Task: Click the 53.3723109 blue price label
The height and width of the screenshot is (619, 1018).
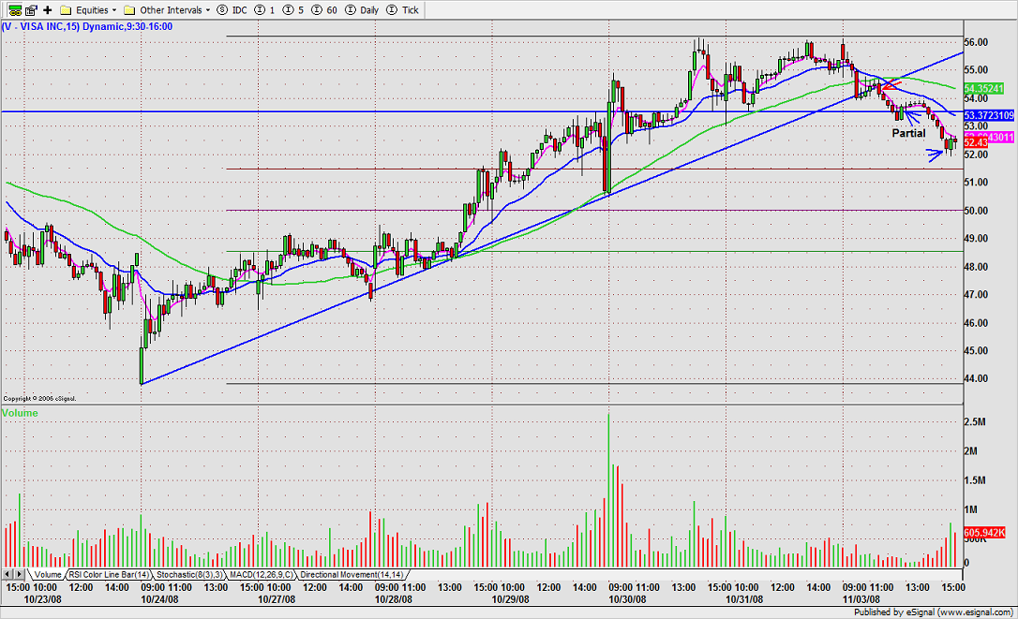Action: coord(988,115)
